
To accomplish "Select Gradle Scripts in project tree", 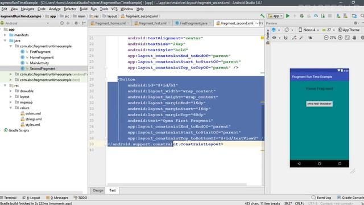I will click(19, 130).
